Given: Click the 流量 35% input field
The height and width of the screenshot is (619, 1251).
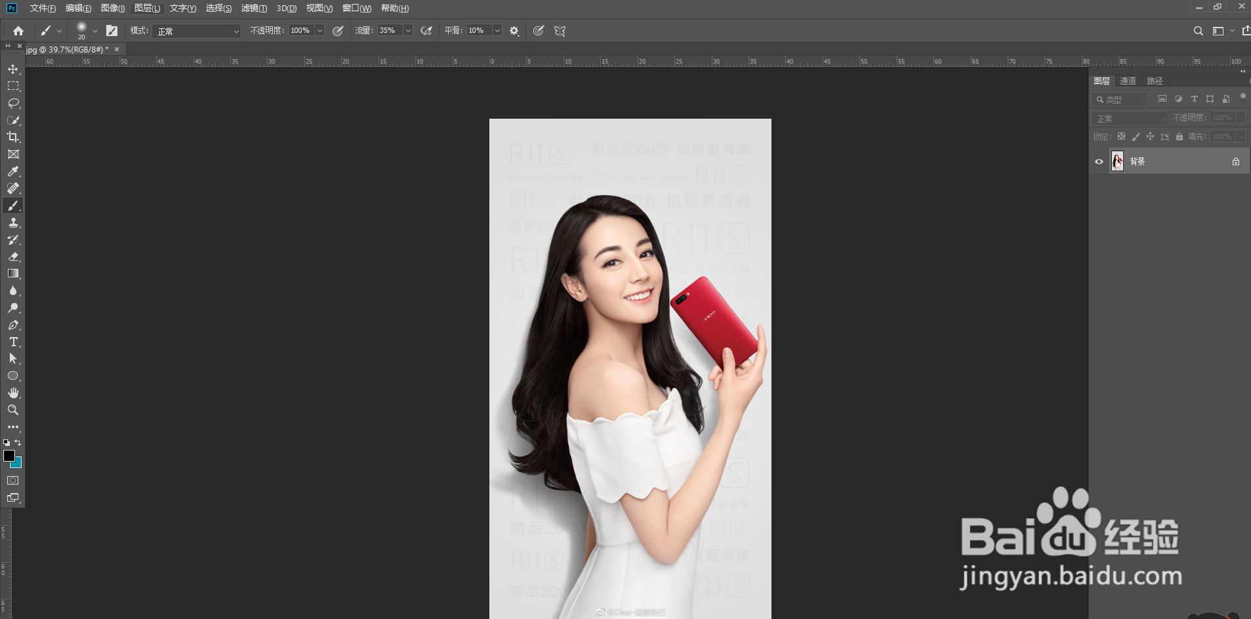Looking at the screenshot, I should (390, 31).
